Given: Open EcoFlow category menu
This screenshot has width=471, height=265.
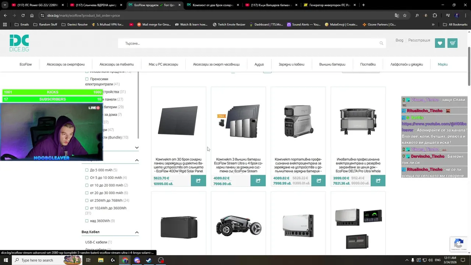Looking at the screenshot, I should click(26, 64).
